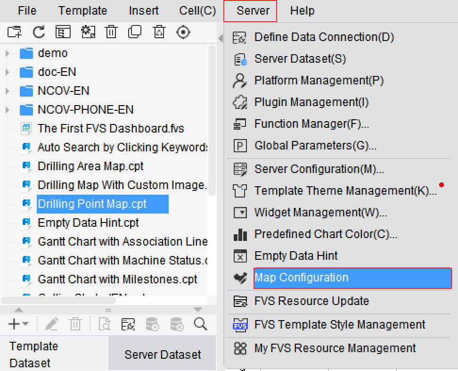The width and height of the screenshot is (458, 371).
Task: Open the add dataset plus dropdown
Action: click(18, 324)
